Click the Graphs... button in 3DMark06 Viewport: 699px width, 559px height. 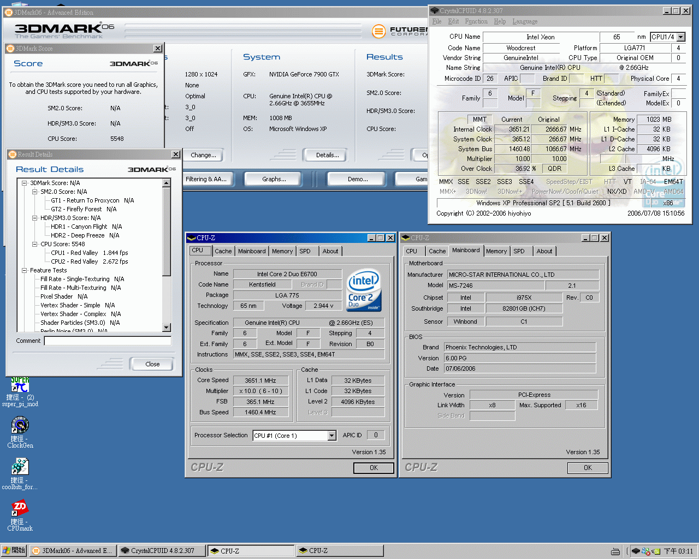pos(274,179)
